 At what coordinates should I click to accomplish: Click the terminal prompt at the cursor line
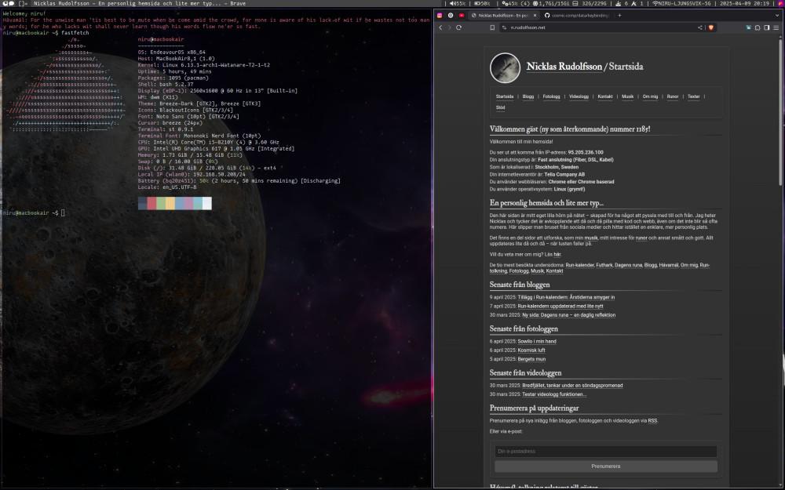coord(34,213)
